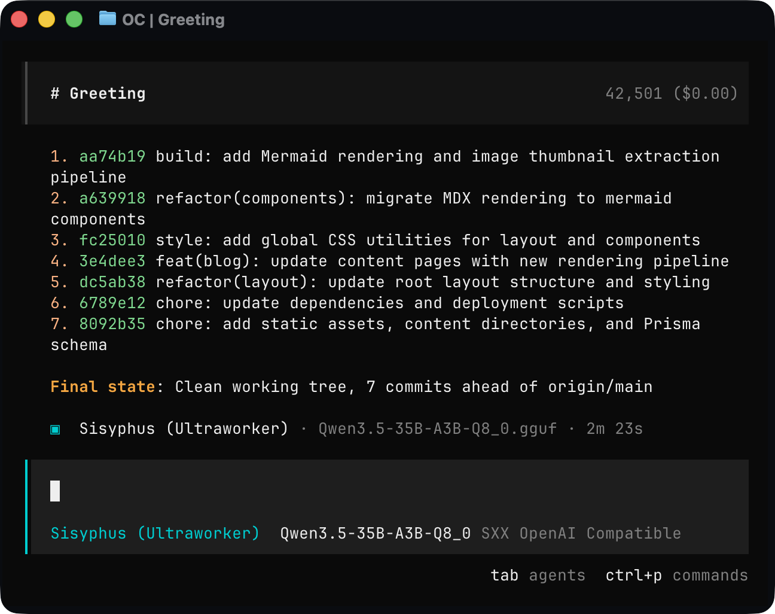Click the yellow minimize window button
775x614 pixels.
[47, 19]
